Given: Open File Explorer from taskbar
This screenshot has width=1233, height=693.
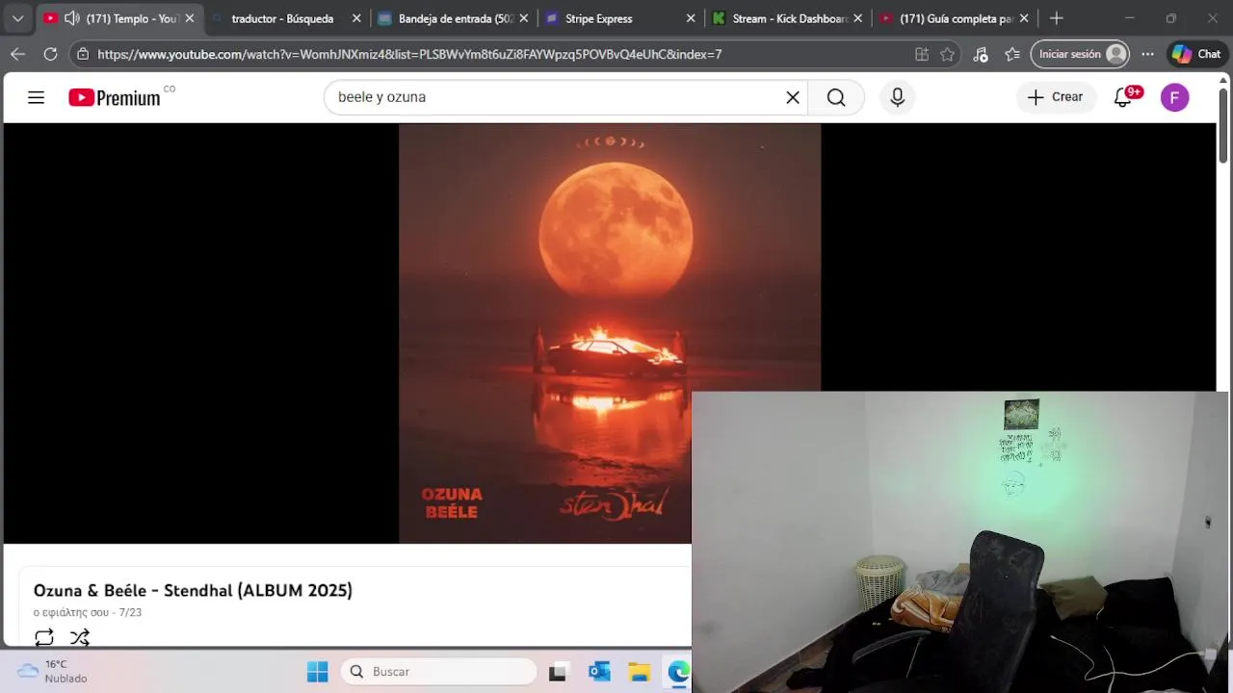Looking at the screenshot, I should click(640, 671).
